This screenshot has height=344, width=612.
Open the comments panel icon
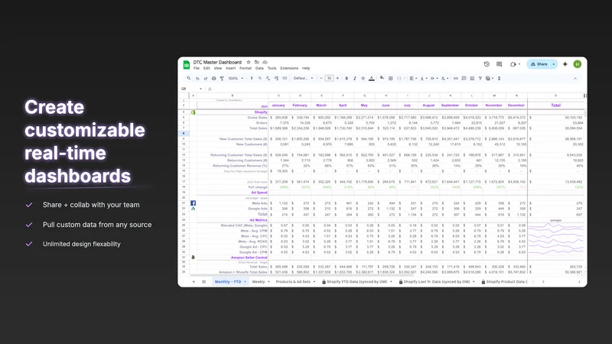(500, 64)
